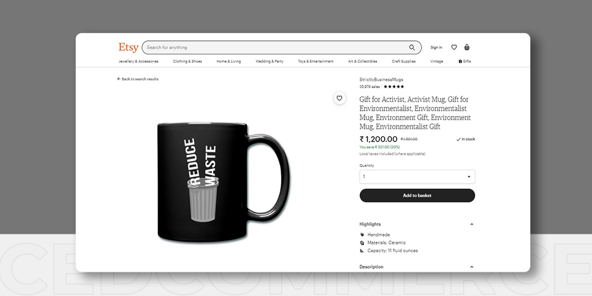Click Sign in link
Screen dimensions: 592x296
[x=436, y=47]
